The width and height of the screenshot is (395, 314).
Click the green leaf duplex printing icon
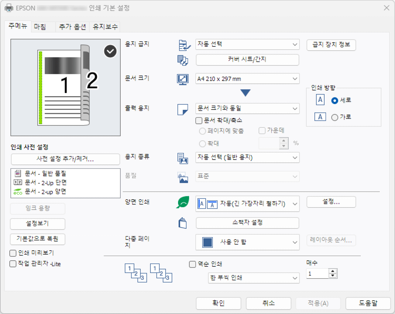click(x=183, y=202)
